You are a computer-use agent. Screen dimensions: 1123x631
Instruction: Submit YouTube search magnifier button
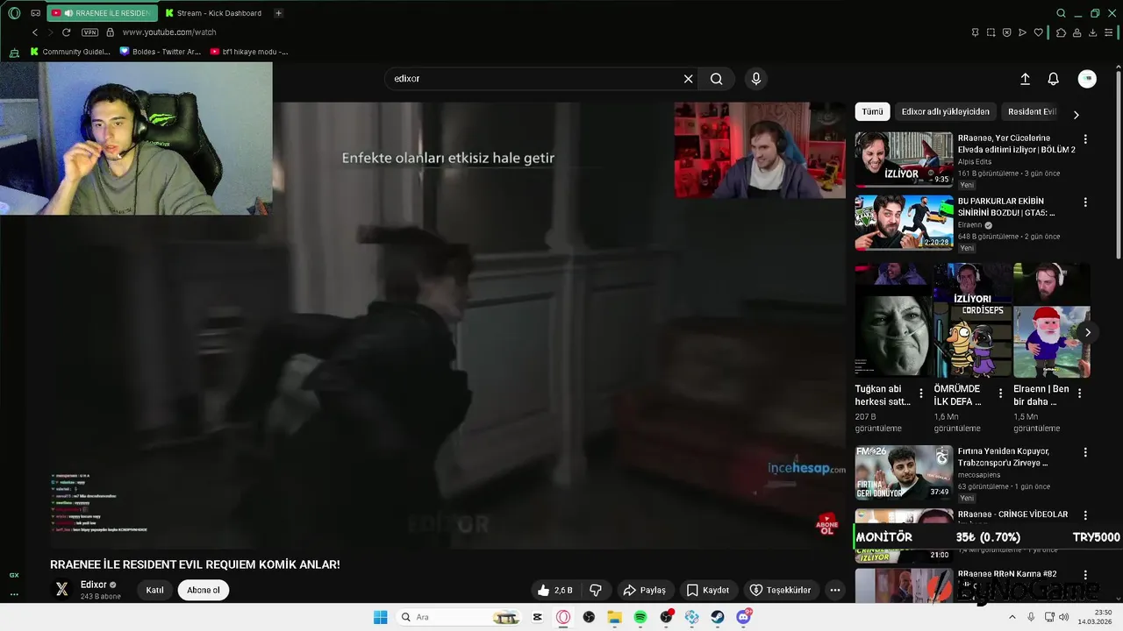point(717,79)
